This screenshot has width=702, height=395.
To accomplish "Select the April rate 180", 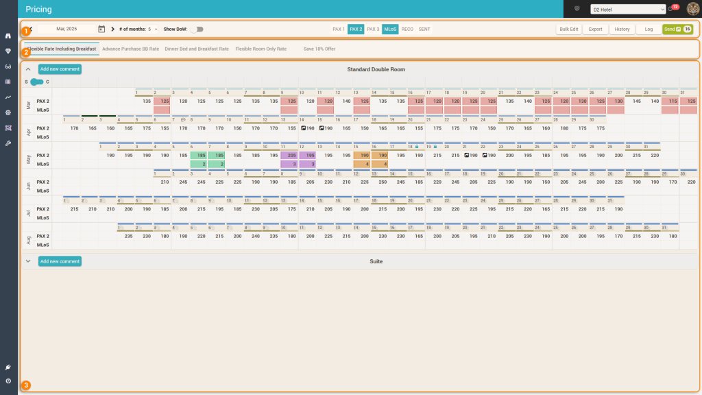I will [564, 128].
